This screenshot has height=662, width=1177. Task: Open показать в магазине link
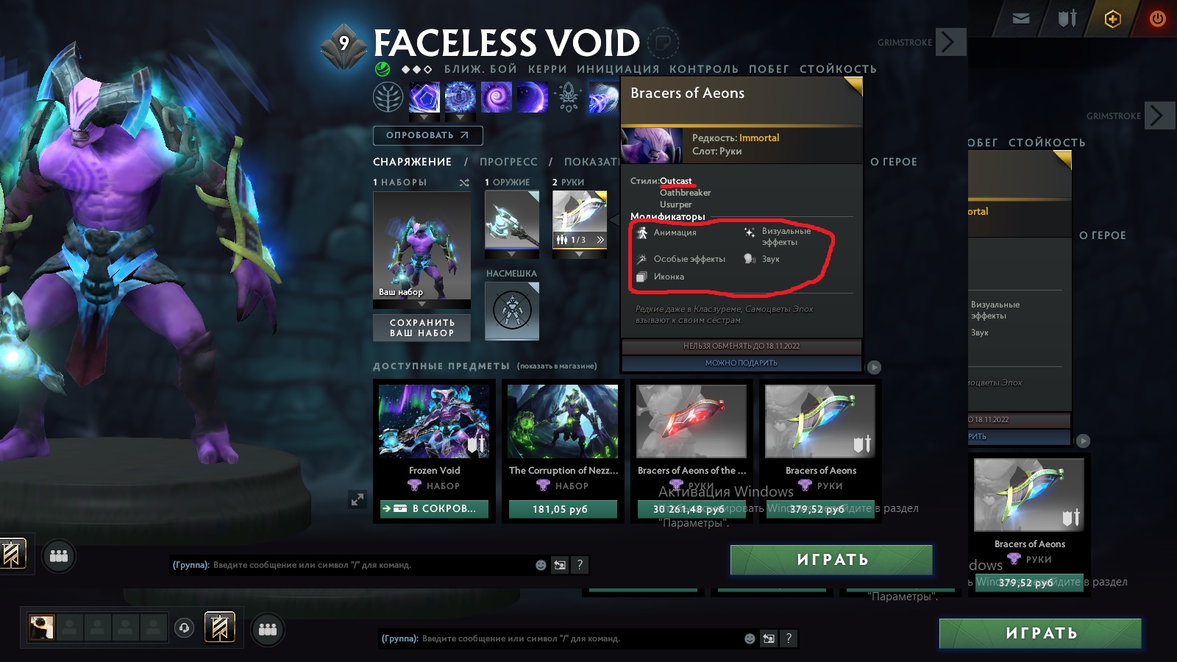[557, 366]
